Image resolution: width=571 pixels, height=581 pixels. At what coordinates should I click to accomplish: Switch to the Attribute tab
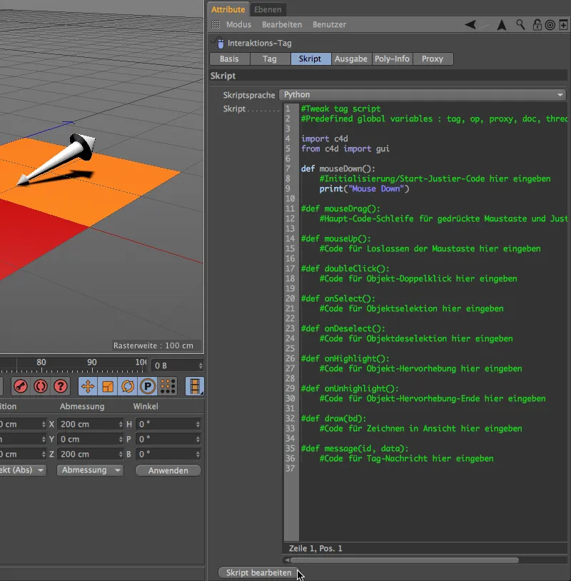(228, 9)
